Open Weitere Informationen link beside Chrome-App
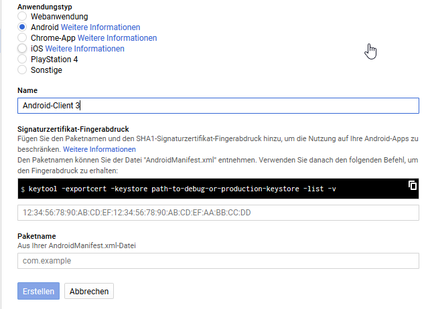Image resolution: width=430 pixels, height=309 pixels. tap(117, 38)
